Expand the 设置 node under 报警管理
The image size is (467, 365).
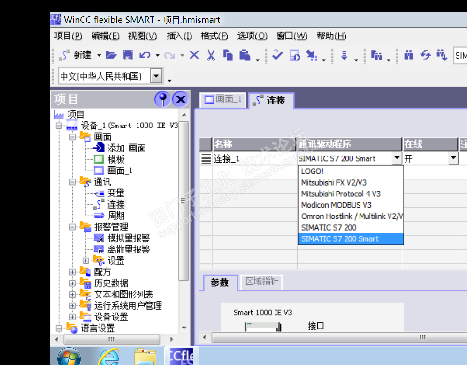point(86,261)
